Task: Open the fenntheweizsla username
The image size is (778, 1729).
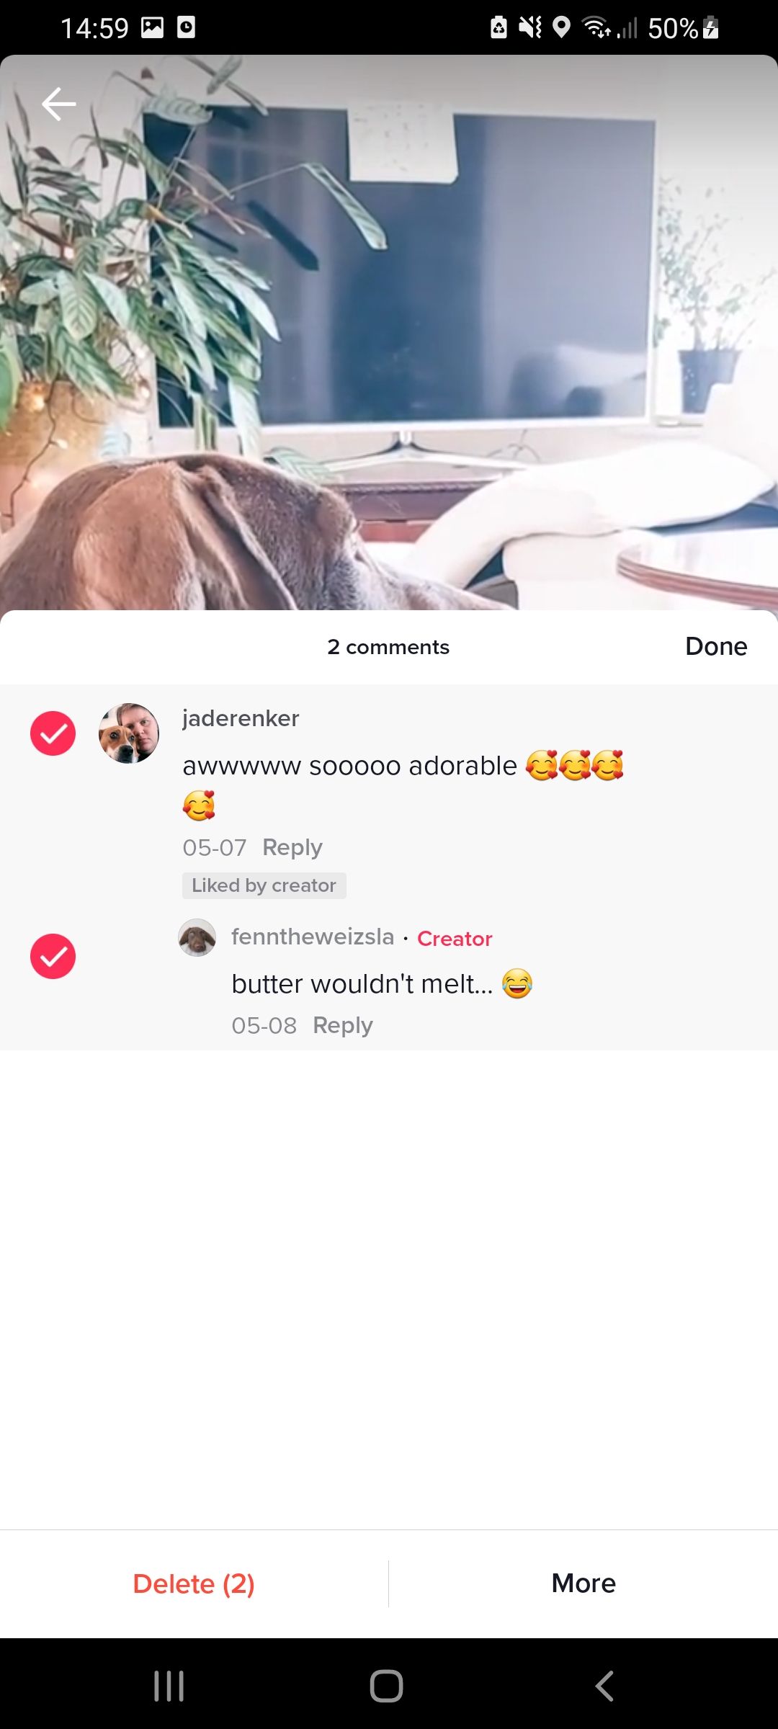Action: point(313,937)
